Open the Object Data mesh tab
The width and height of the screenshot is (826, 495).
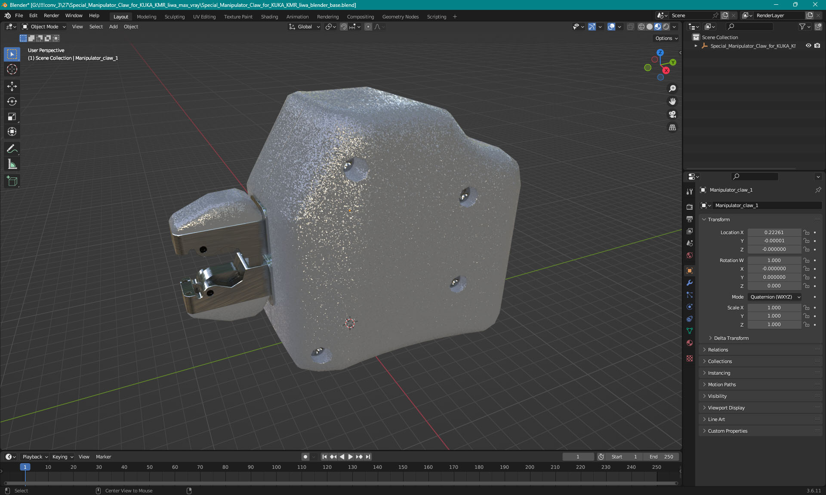(x=690, y=331)
